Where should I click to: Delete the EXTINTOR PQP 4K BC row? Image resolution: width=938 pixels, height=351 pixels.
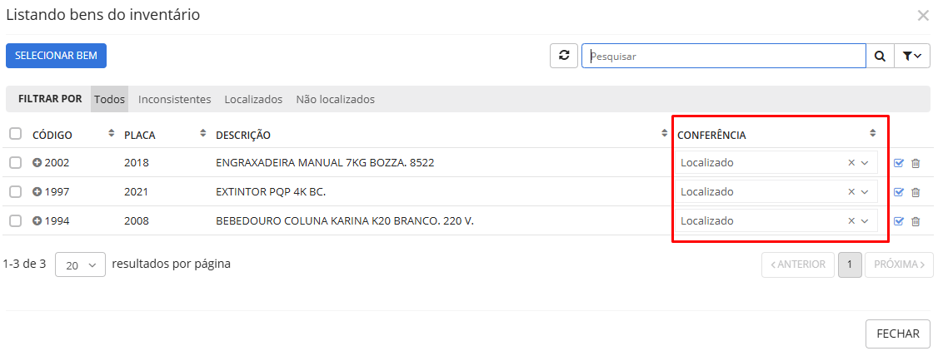tap(916, 192)
